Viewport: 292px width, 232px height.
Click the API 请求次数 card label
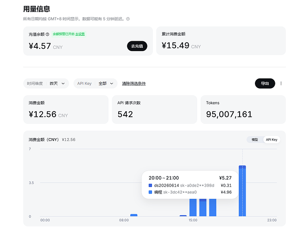[129, 103]
